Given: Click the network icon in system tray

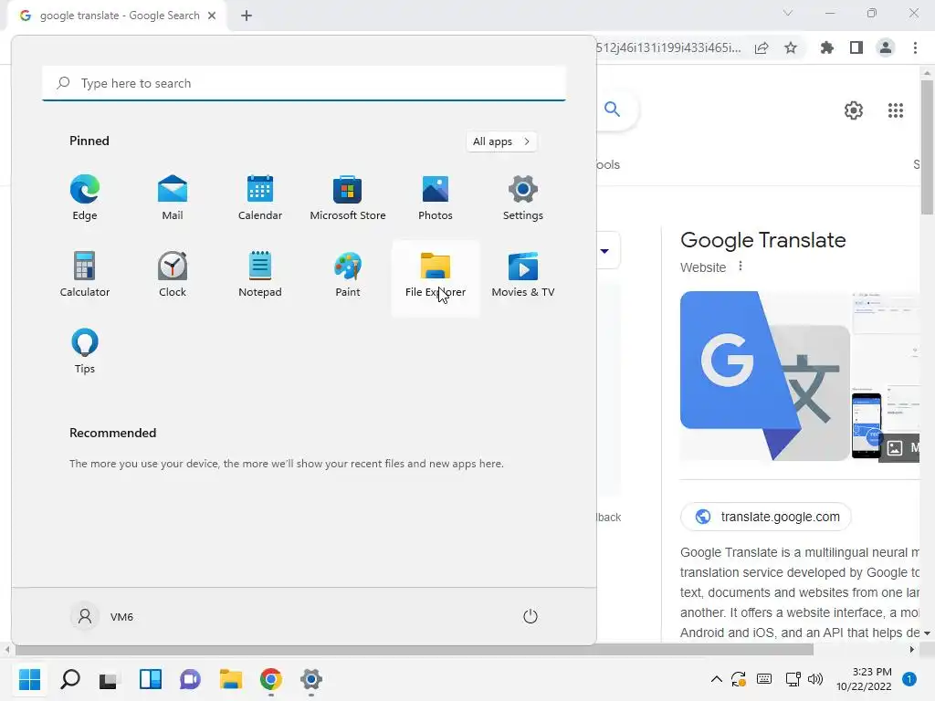Looking at the screenshot, I should tap(793, 679).
